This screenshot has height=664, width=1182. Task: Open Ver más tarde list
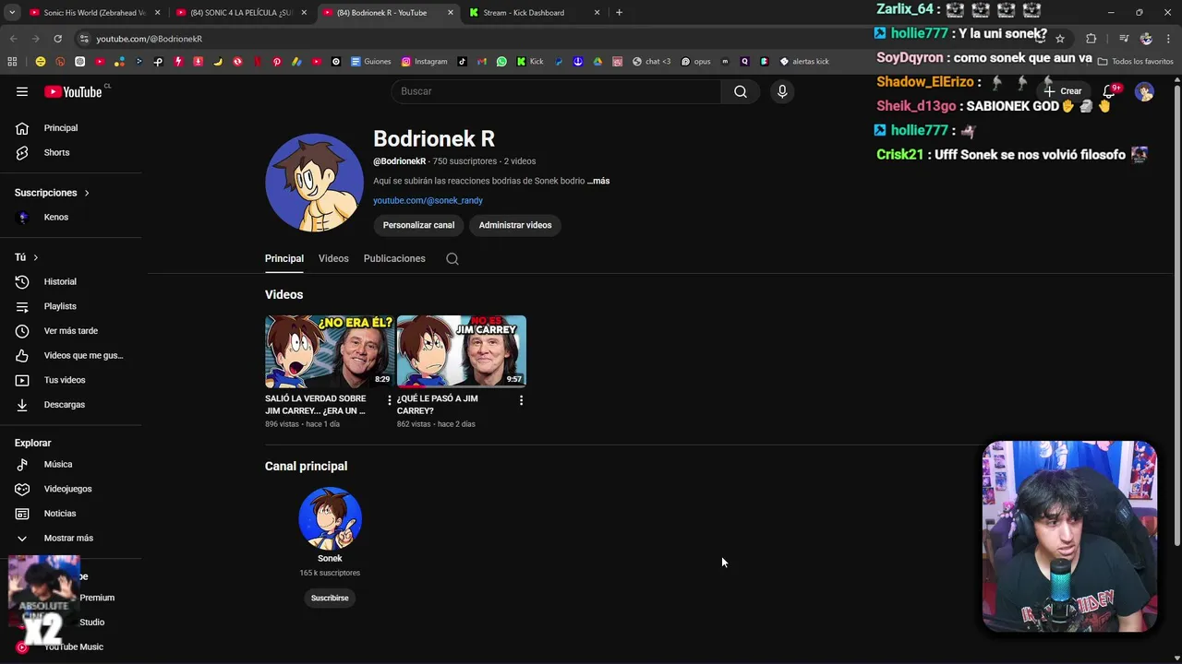coord(70,330)
